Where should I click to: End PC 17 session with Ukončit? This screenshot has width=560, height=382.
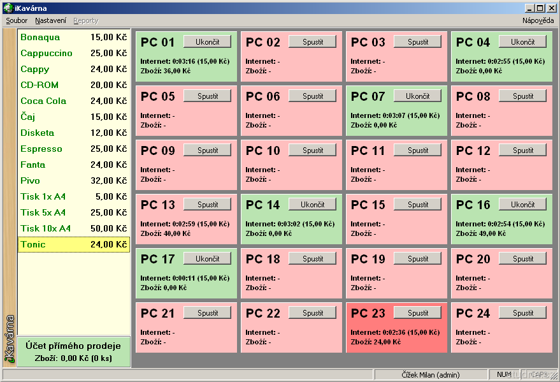click(208, 259)
